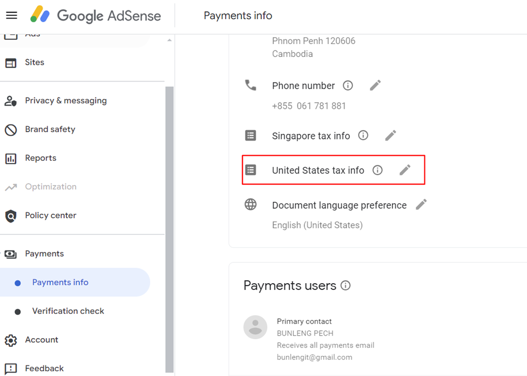Viewport: 527px width, 376px height.
Task: Show info about Singapore tax info
Action: [363, 135]
